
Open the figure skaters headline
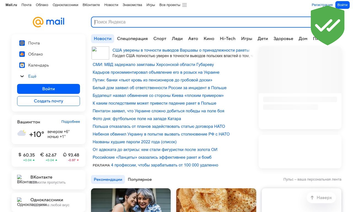[155, 150]
